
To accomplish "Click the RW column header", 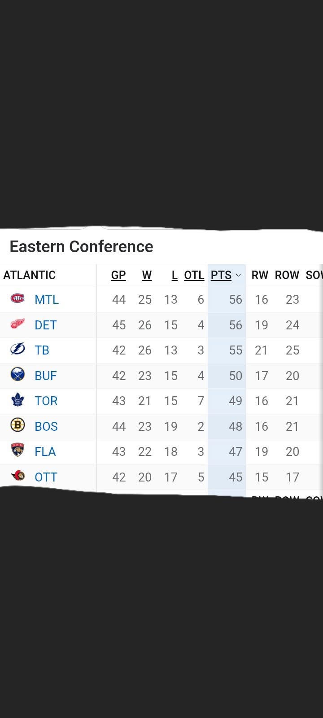I will 260,275.
